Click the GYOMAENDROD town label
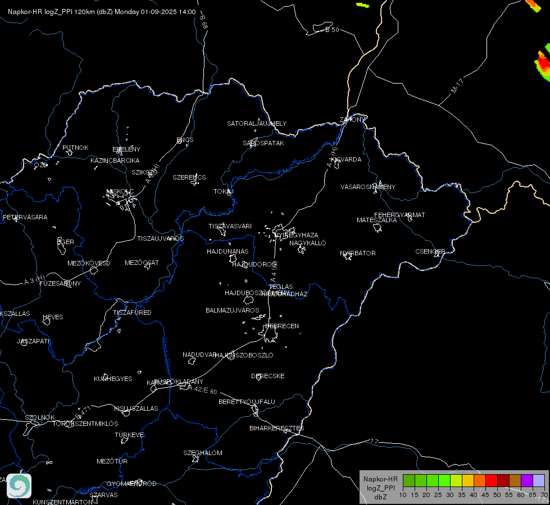 (x=131, y=484)
